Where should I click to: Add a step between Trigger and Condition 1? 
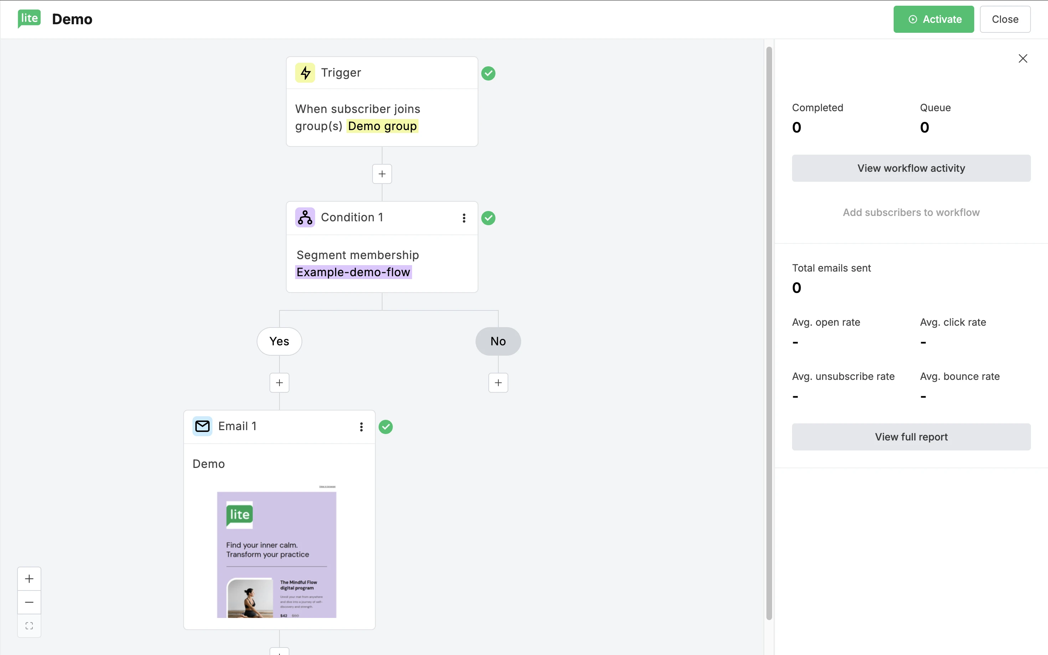pyautogui.click(x=382, y=174)
